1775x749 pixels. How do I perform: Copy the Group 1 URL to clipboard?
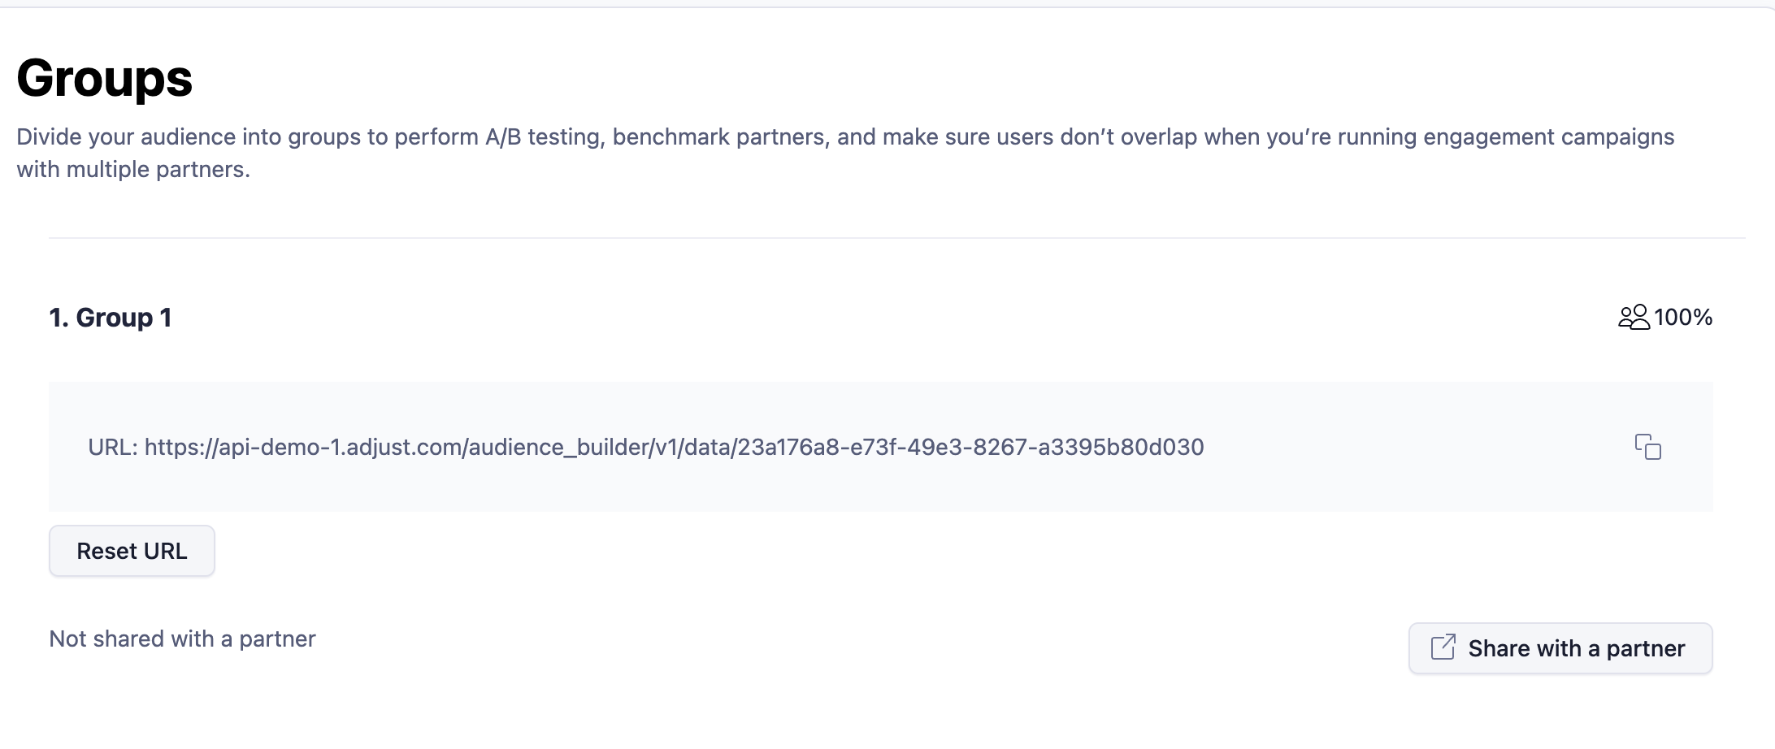1647,447
